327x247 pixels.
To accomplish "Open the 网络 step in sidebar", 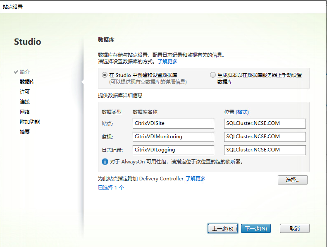I will click(x=25, y=112).
